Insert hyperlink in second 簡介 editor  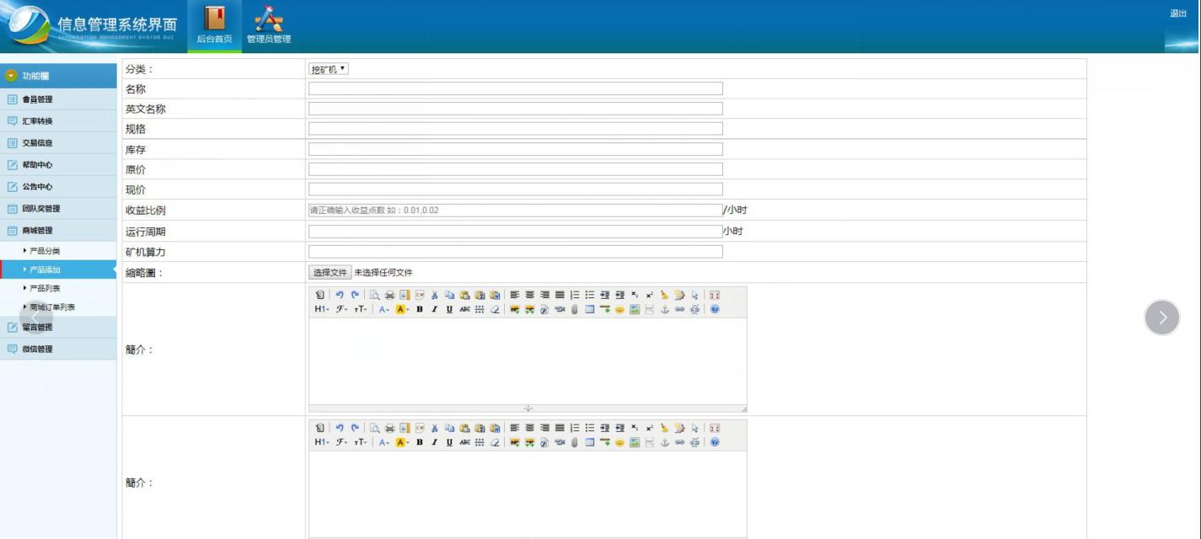click(679, 442)
